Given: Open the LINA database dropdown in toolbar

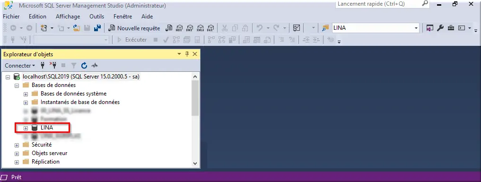Looking at the screenshot, I should [x=416, y=28].
